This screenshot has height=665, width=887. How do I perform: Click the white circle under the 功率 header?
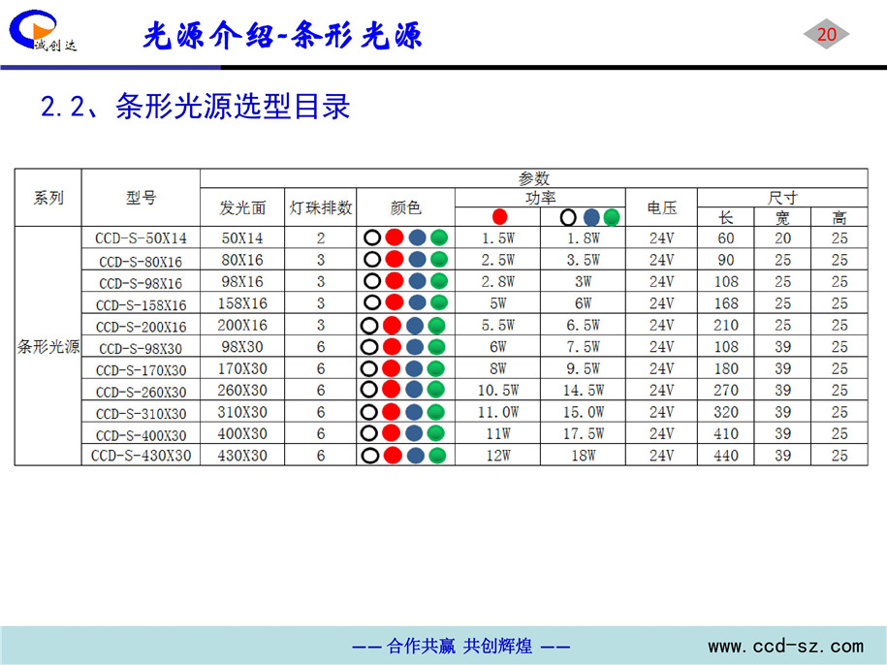(568, 216)
